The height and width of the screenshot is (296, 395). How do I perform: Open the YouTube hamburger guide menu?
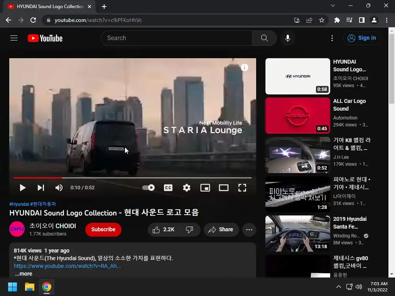[14, 38]
